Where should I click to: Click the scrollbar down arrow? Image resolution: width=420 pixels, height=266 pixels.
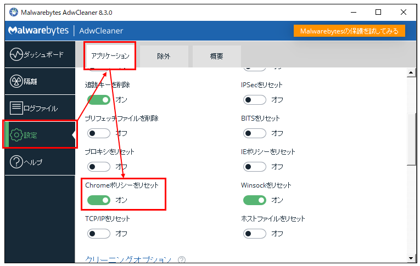point(411,258)
